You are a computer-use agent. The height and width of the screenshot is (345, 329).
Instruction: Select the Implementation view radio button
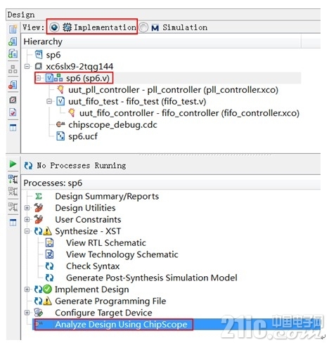54,27
